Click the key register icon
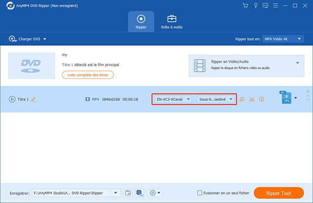Screen dimensions: 313x203 [x=255, y=5]
